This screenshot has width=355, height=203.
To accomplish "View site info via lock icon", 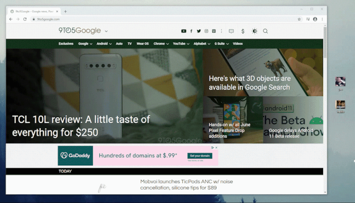I will 34,19.
